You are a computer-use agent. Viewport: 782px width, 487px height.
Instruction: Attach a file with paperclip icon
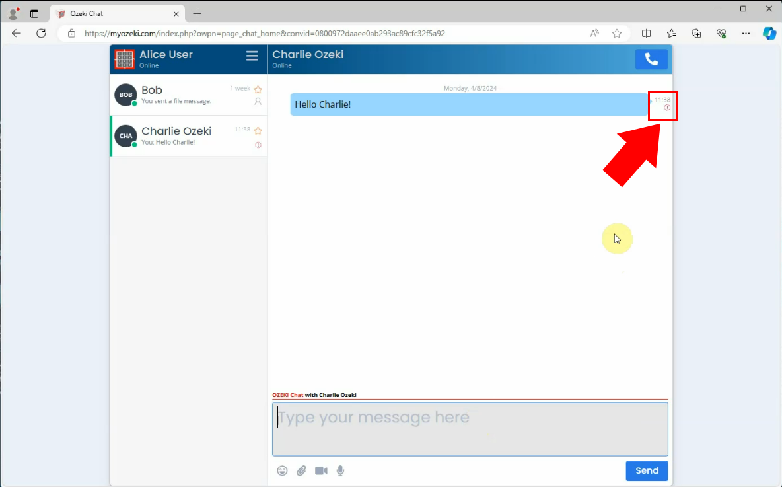(x=301, y=470)
